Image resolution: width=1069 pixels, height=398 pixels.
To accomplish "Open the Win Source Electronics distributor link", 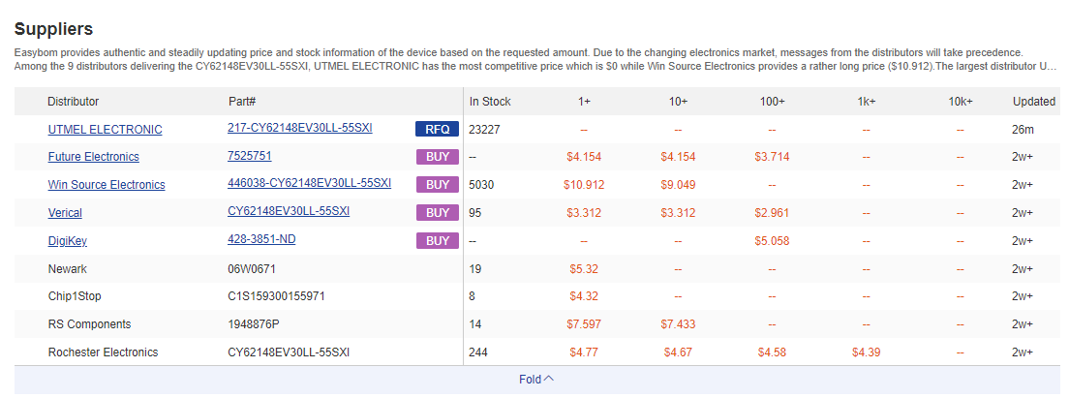I will 106,185.
